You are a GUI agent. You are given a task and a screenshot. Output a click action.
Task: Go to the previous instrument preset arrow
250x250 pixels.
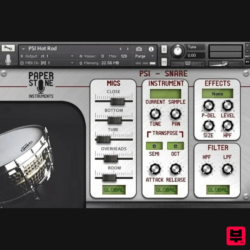[121, 49]
